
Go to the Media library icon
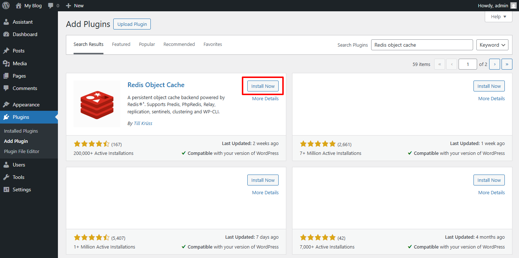pyautogui.click(x=6, y=63)
